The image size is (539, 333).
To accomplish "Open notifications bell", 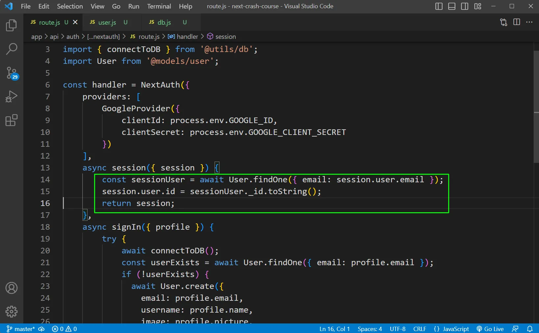I will tap(530, 329).
